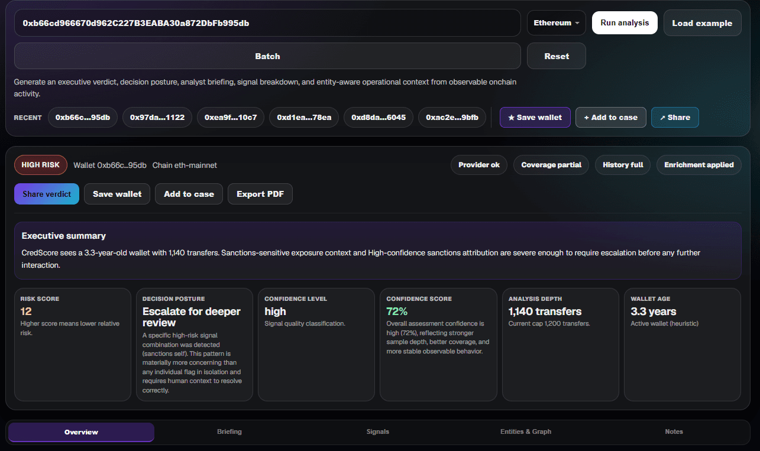Click the Current cap 1,200 transfers text
Screen dimensions: 760x451
[549, 323]
